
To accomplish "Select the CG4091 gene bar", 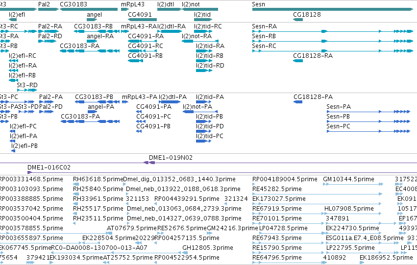I will coord(142,20).
